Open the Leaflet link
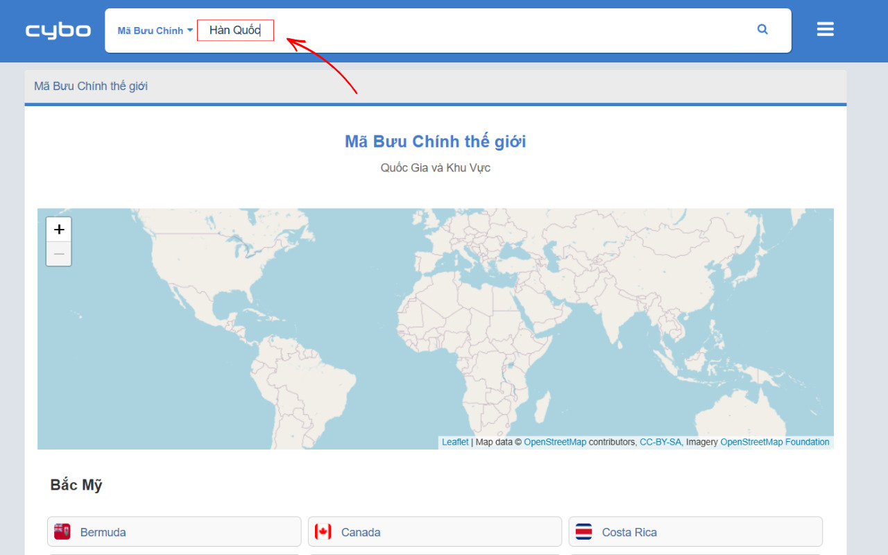Image resolution: width=888 pixels, height=555 pixels. coord(454,442)
